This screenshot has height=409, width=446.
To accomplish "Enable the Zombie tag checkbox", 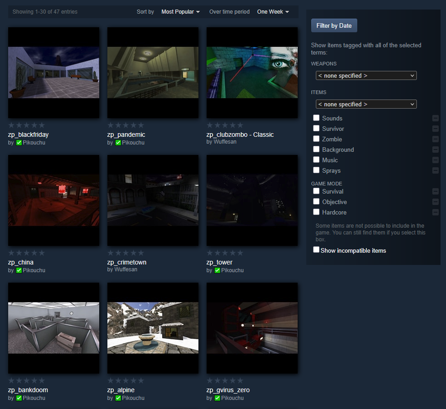I will pos(316,139).
